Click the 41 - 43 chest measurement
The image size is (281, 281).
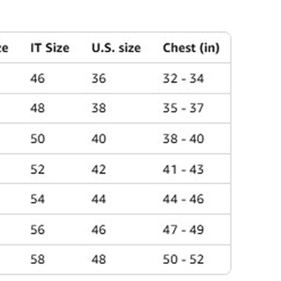(x=183, y=169)
